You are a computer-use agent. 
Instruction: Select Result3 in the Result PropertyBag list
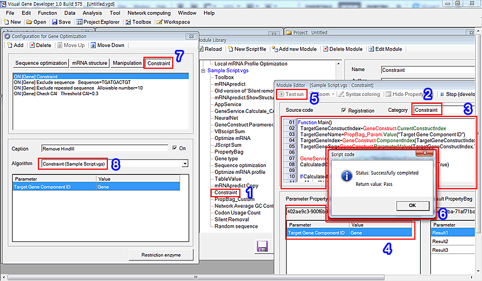coord(453,250)
